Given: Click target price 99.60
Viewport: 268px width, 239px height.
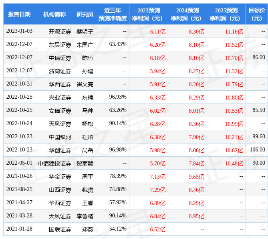Looking at the screenshot, I should click(x=259, y=136).
